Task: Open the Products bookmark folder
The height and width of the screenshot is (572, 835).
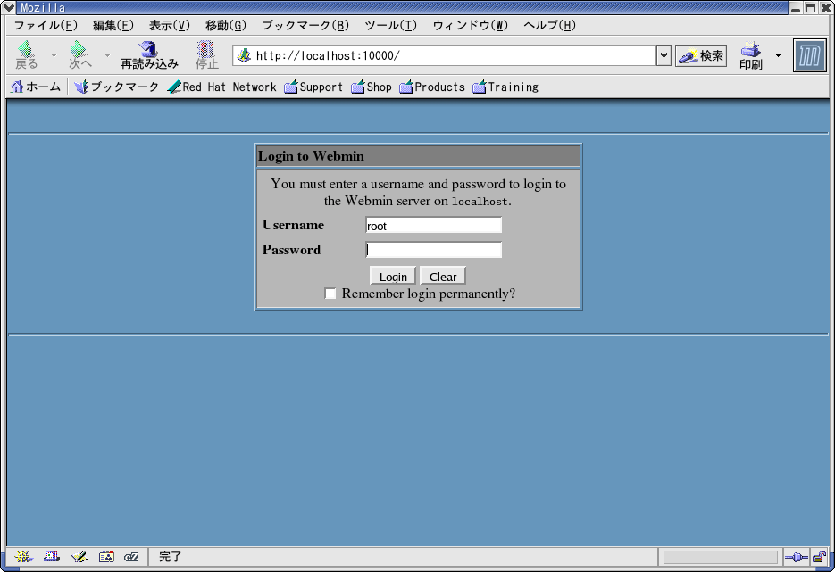Action: click(432, 87)
